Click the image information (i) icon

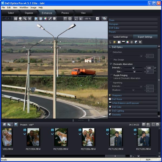[70, 19]
